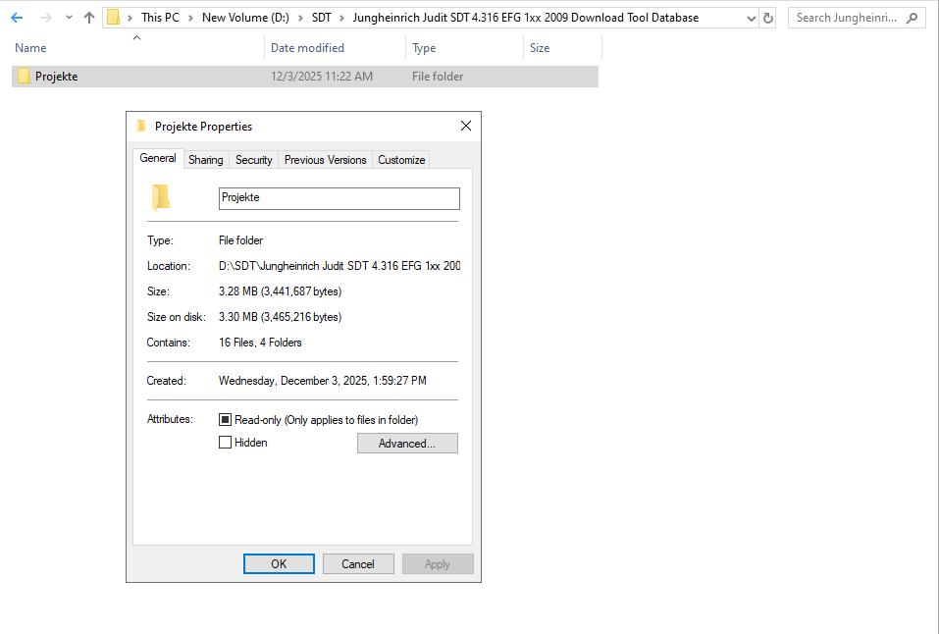Expand chevron after SDT breadcrumb
Viewport: 939px width, 634px height.
click(341, 18)
